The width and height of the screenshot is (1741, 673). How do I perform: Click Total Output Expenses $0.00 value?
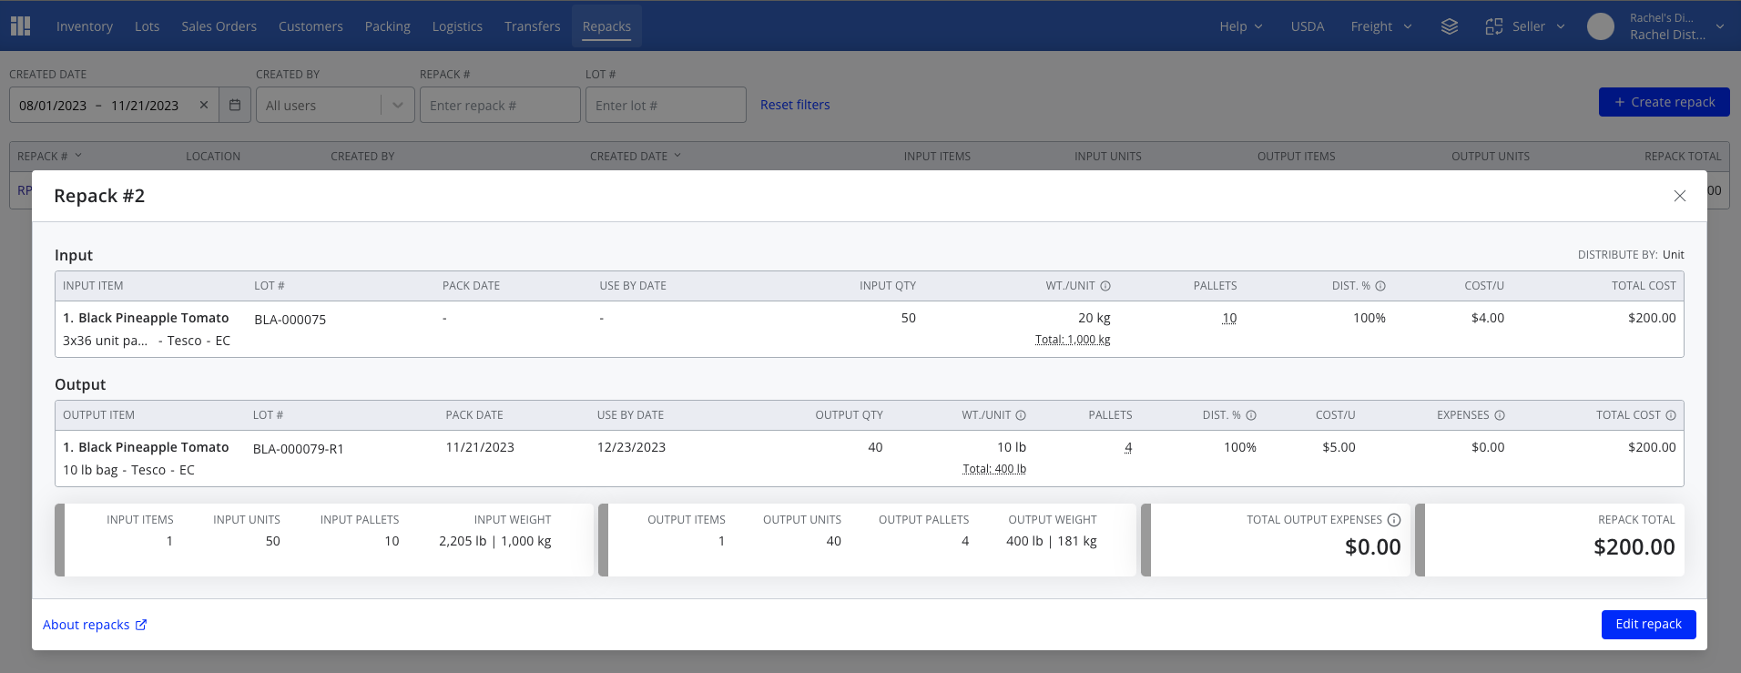(1373, 547)
